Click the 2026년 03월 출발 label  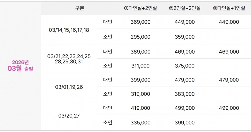pos(20,66)
